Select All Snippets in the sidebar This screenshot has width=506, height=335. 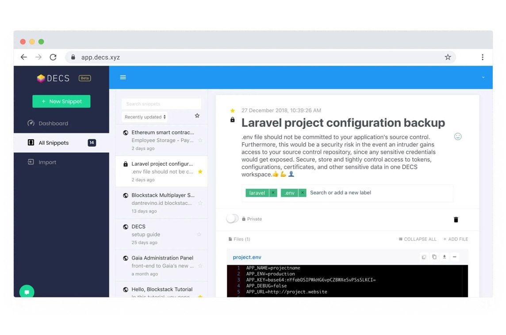[61, 142]
